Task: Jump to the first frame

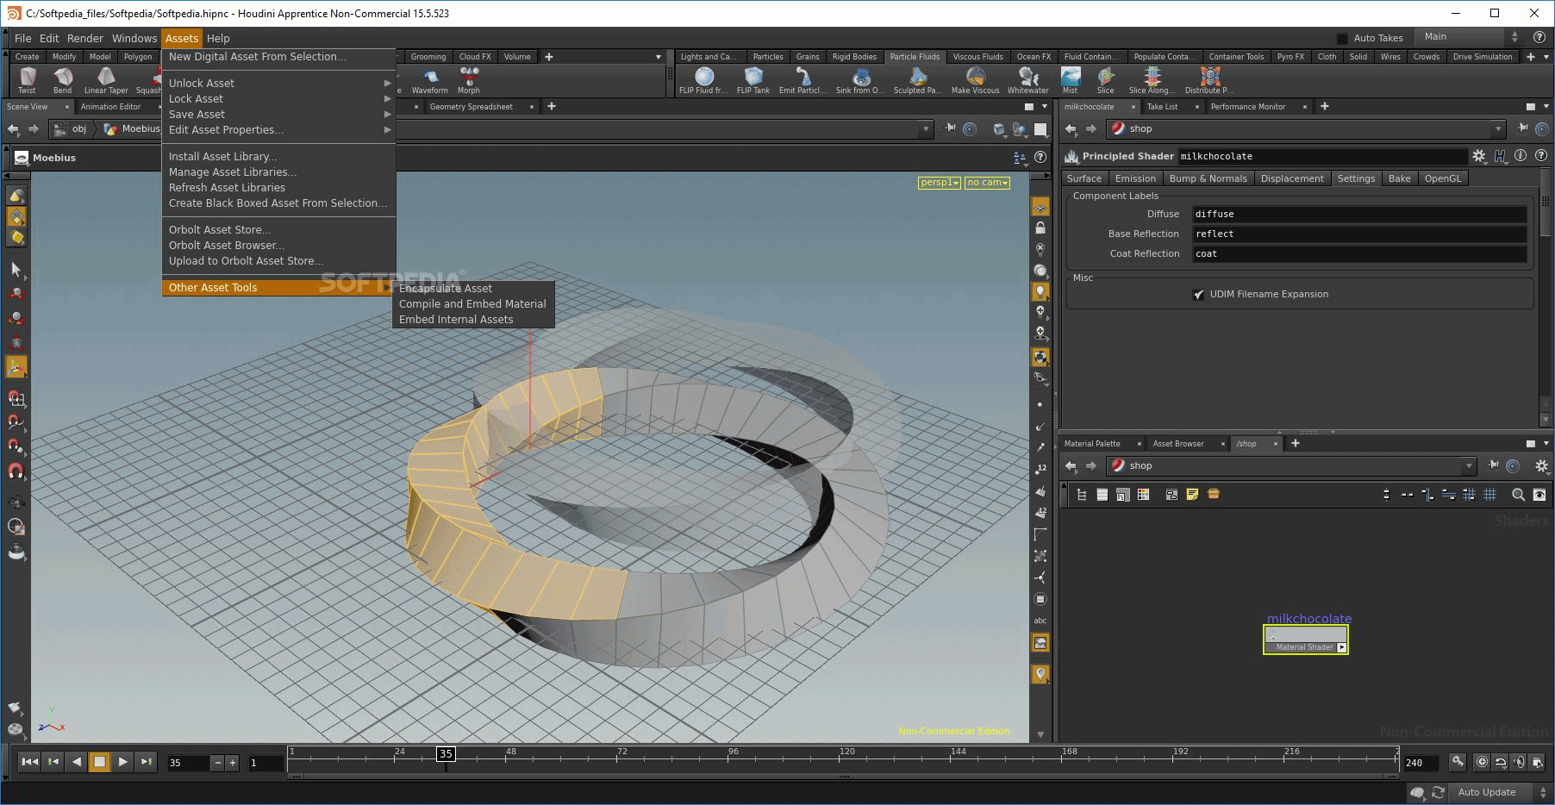Action: [x=29, y=762]
